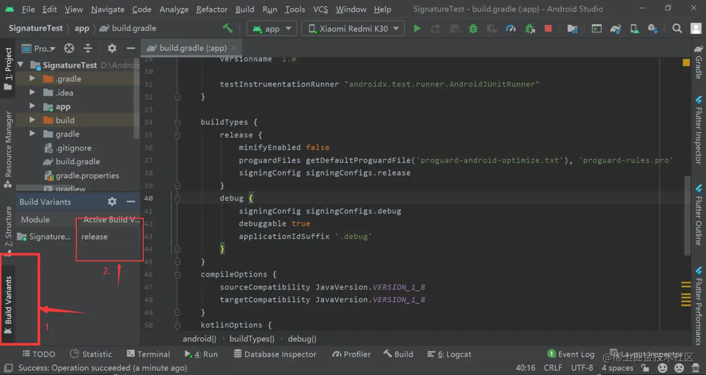Fold the debug block at line 40
This screenshot has width=706, height=375.
pos(177,199)
